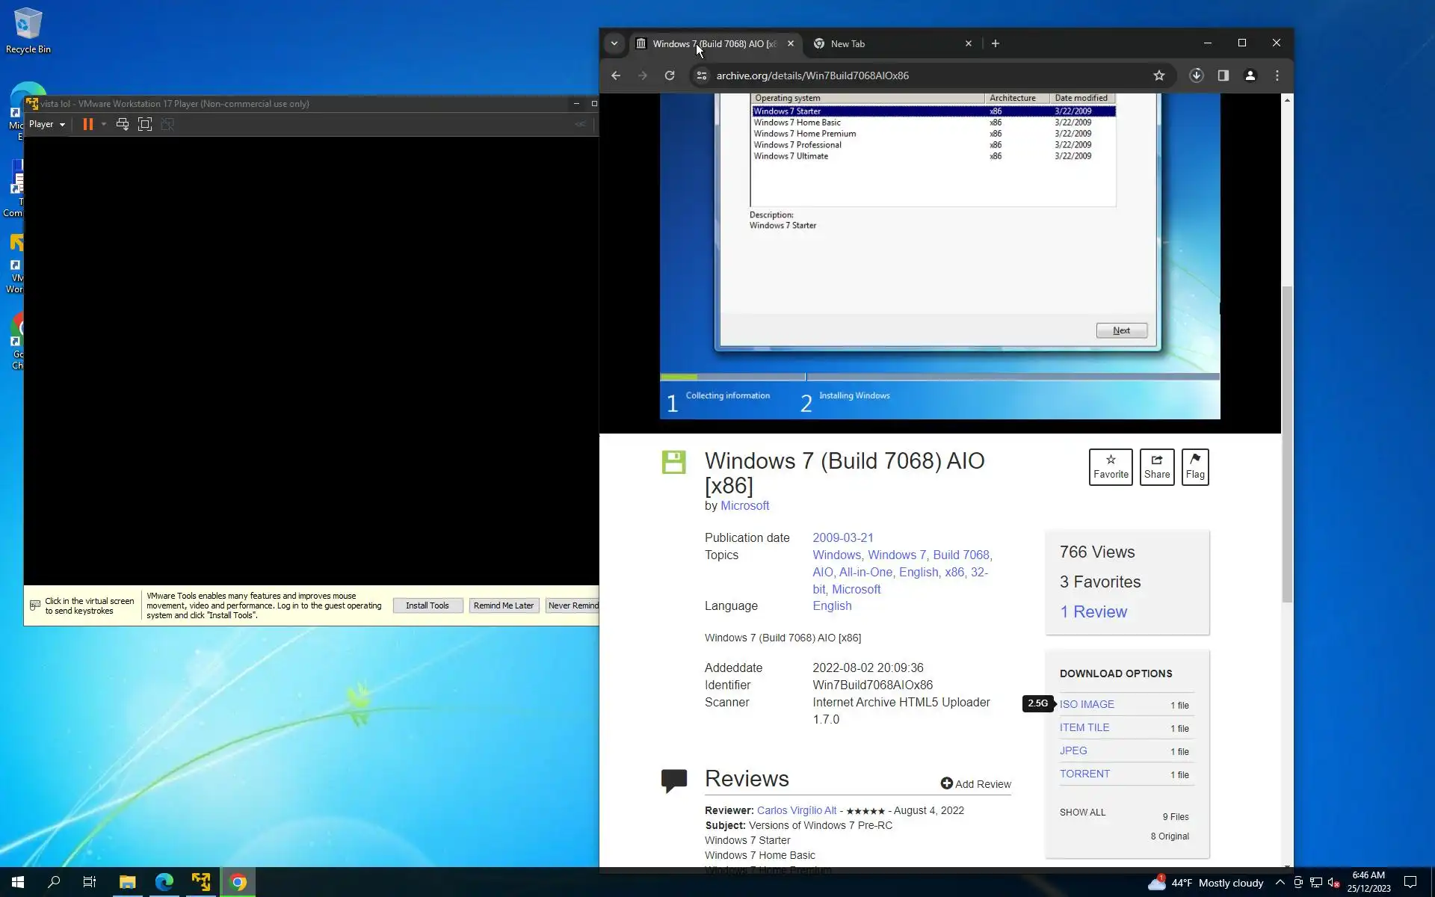Open Chrome tab search dropdown
The image size is (1435, 897).
(614, 43)
